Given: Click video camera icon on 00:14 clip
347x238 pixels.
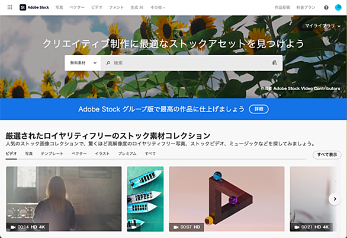Looking at the screenshot, I should click(x=13, y=227).
